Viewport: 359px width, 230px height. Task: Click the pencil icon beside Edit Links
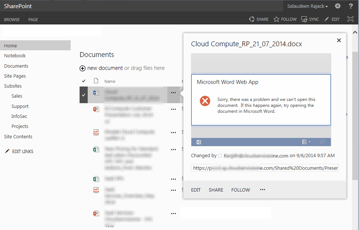click(x=7, y=151)
